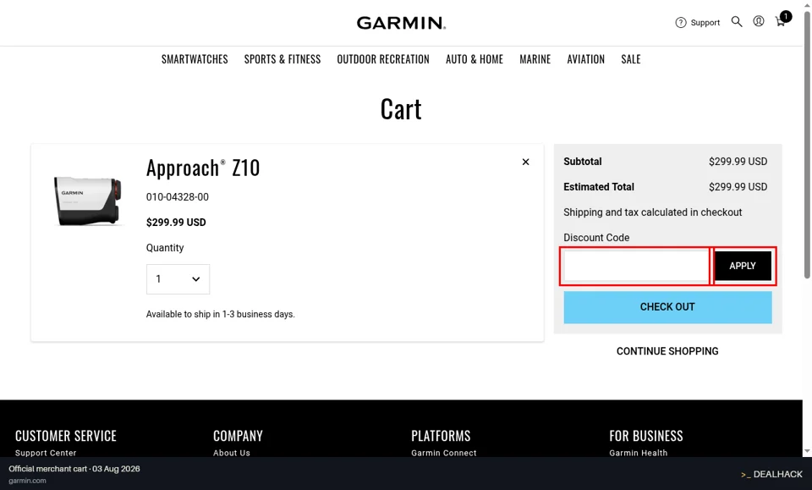Open the Marine menu
The image size is (812, 490).
click(x=535, y=59)
